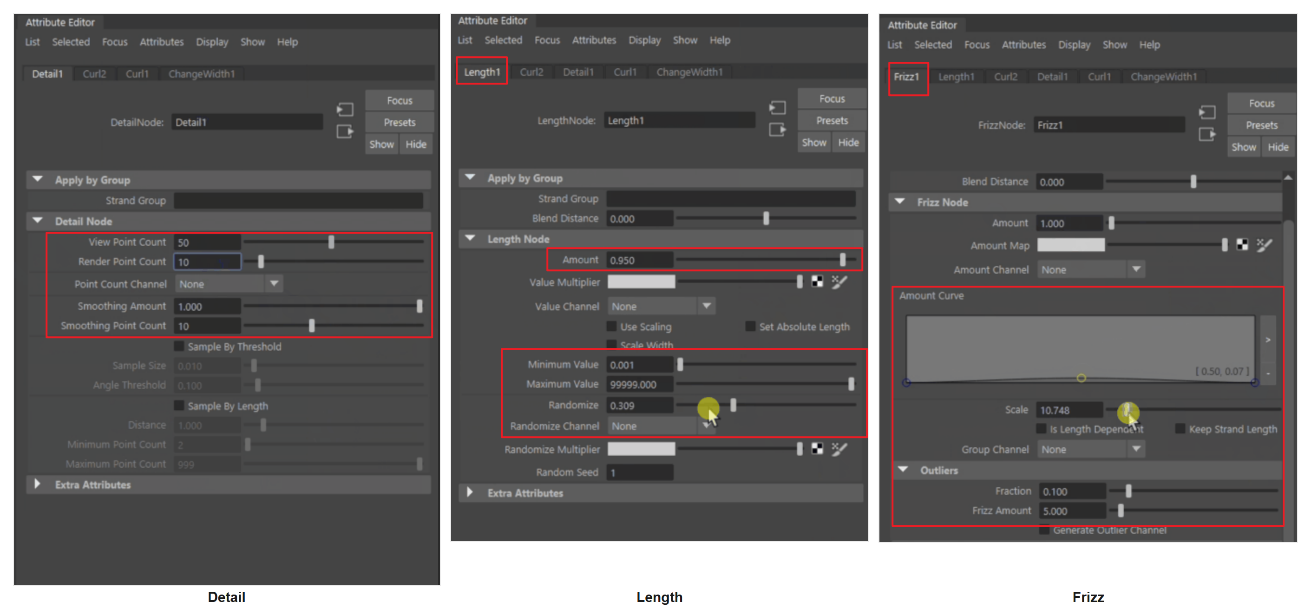Enable Sample By Threshold checkbox
The height and width of the screenshot is (615, 1311).
(179, 346)
